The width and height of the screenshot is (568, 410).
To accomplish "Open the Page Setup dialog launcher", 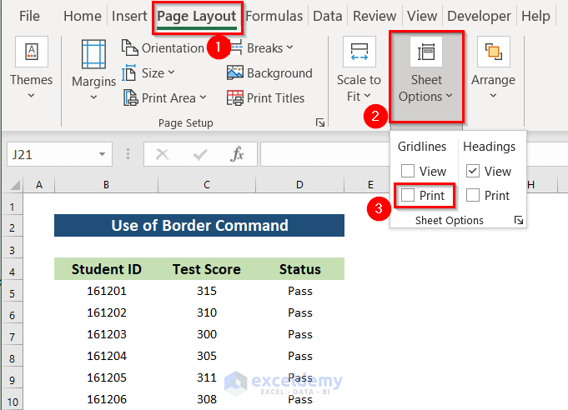I will [x=320, y=122].
